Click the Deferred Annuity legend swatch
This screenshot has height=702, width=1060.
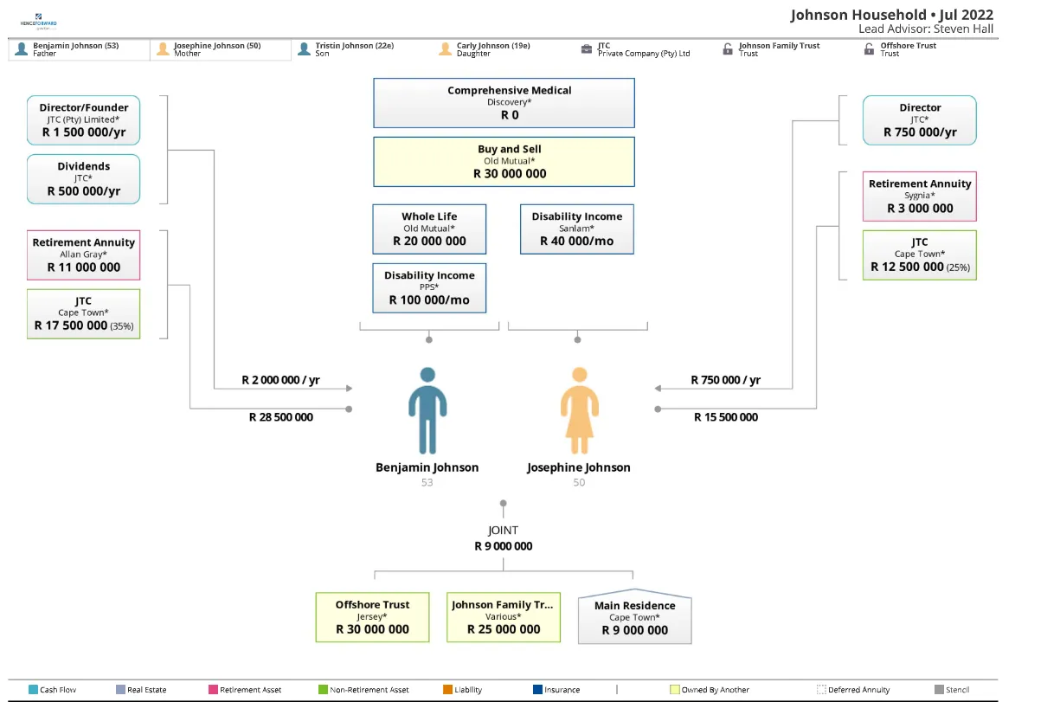(x=821, y=690)
